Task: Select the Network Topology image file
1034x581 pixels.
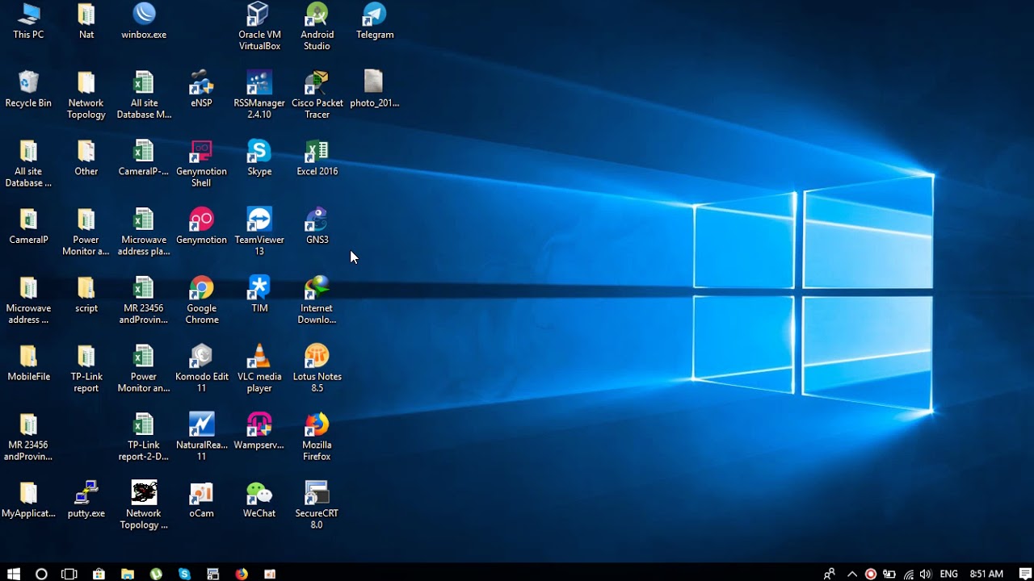Action: (x=144, y=506)
